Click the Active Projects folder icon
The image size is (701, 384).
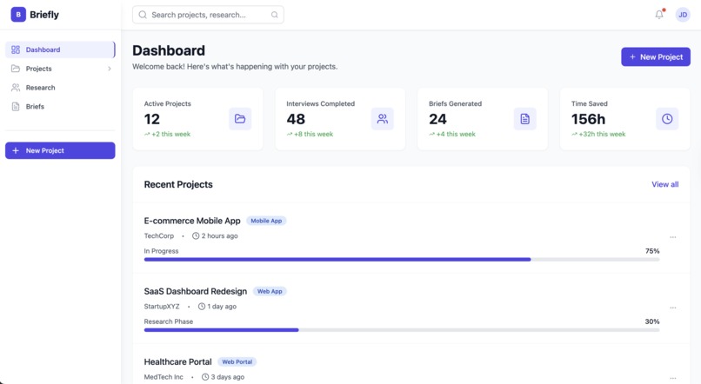240,119
